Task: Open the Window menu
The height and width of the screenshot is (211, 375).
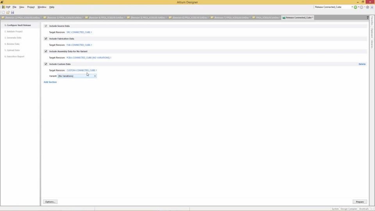Action: click(42, 7)
